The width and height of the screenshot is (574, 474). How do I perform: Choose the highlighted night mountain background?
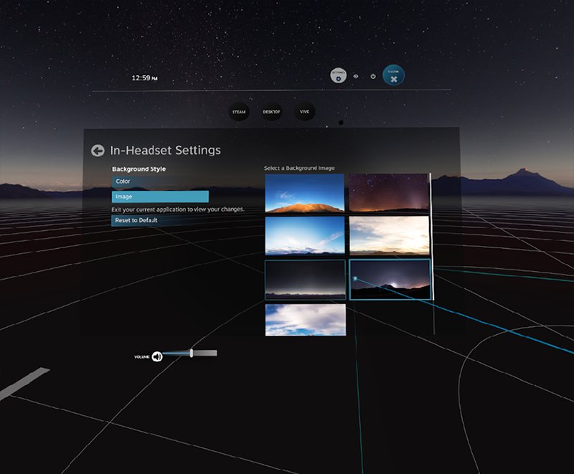(x=390, y=280)
